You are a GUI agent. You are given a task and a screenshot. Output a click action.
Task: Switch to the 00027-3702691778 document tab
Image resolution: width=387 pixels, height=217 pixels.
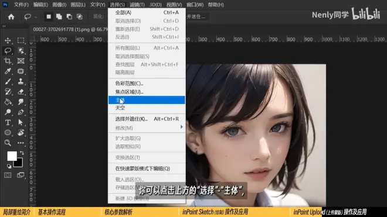[70, 29]
